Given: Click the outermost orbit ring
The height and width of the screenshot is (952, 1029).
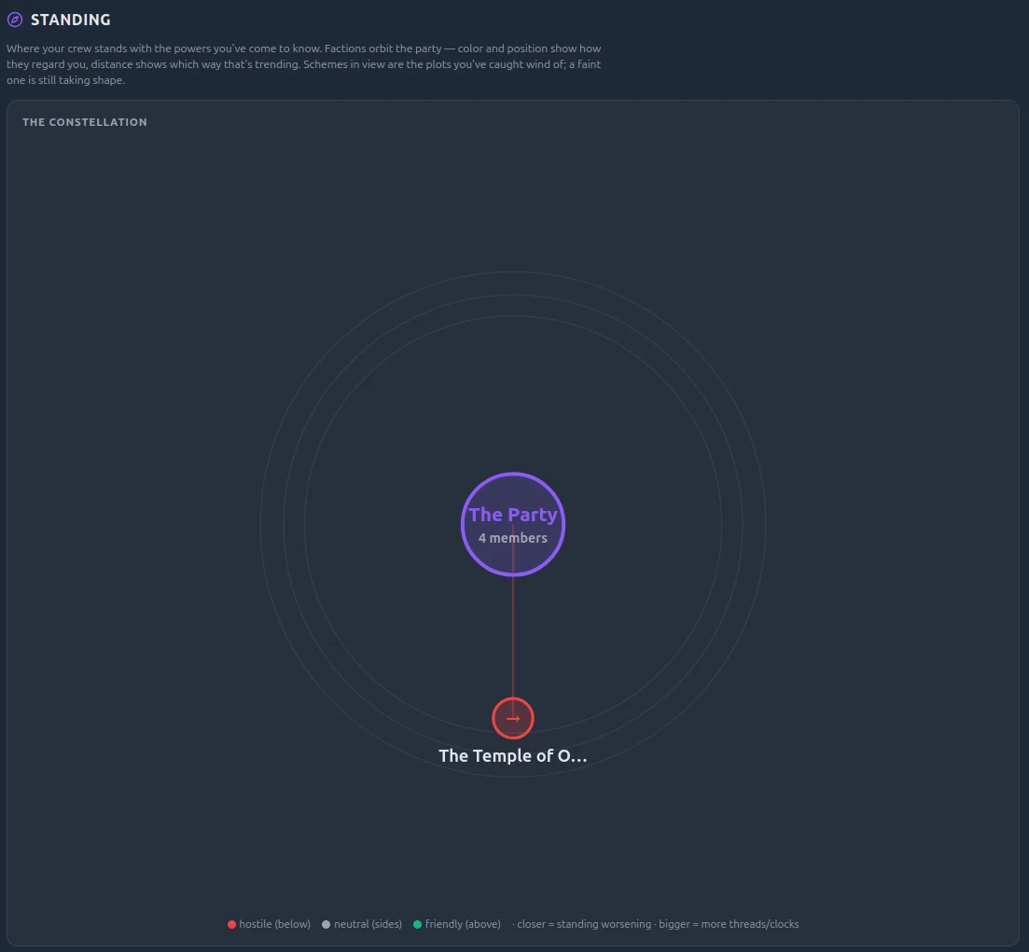Looking at the screenshot, I should [x=512, y=271].
